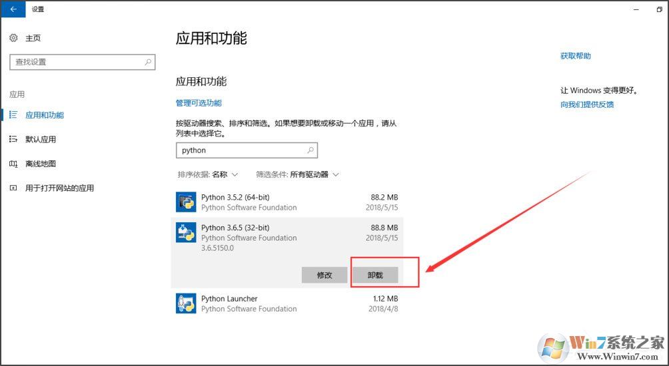
Task: Open 主页 in the sidebar
Action: coord(33,39)
